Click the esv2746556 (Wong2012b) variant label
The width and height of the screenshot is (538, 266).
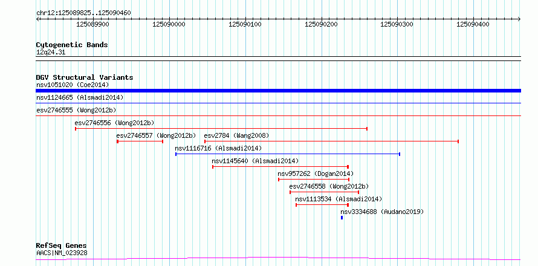(x=115, y=123)
